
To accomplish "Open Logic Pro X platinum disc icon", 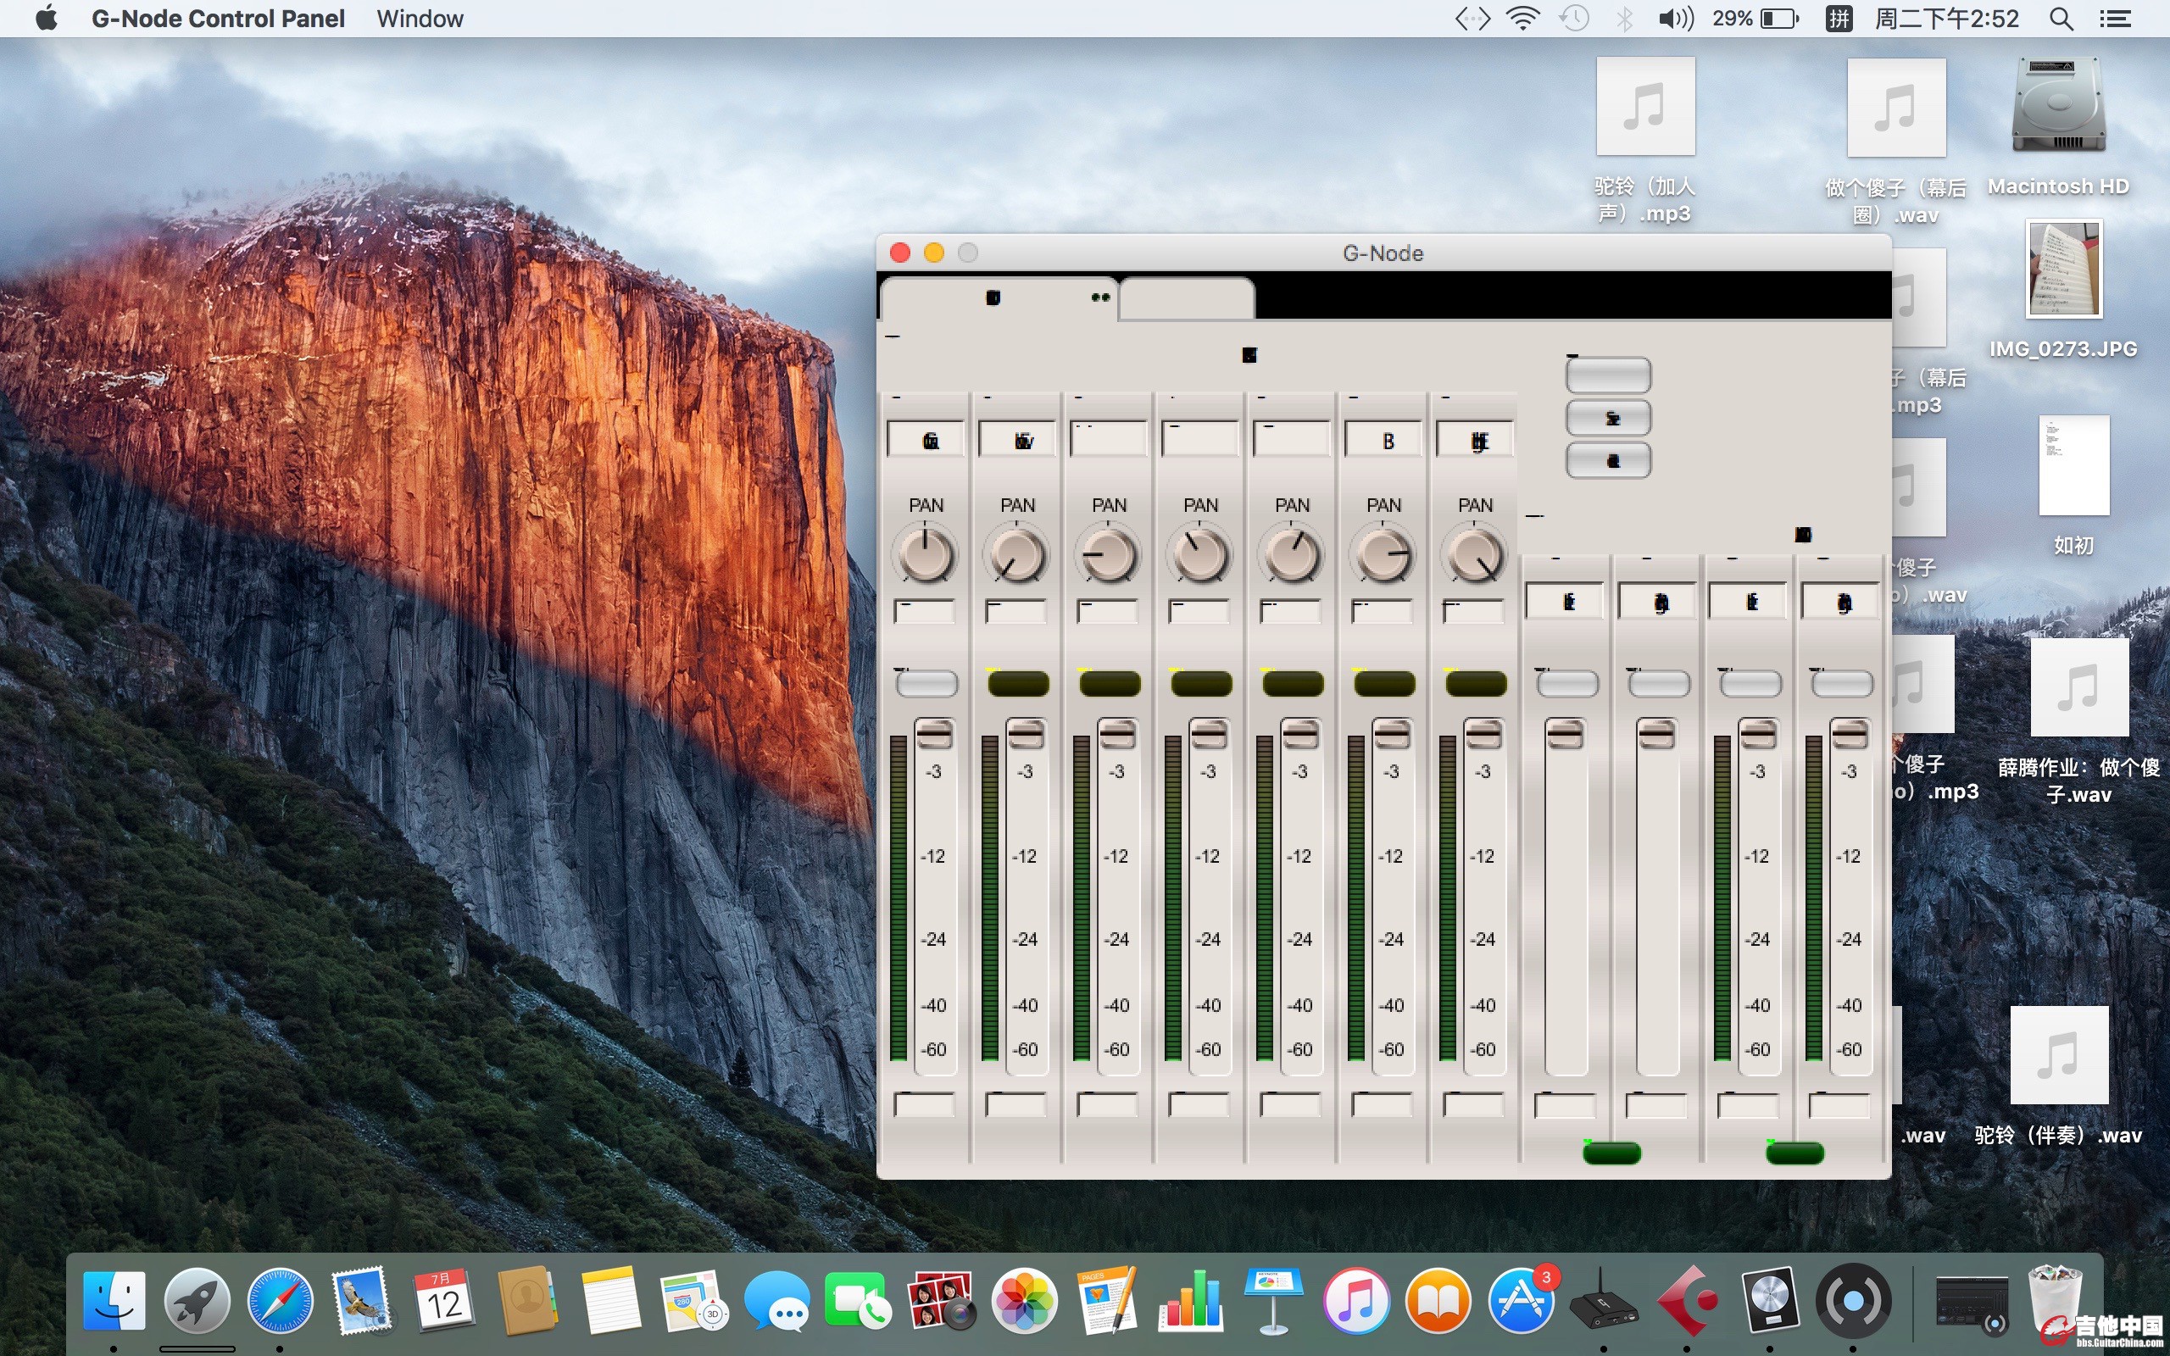I will [1770, 1300].
